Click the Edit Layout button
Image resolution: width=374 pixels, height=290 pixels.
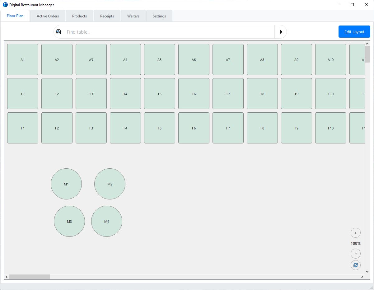[354, 32]
